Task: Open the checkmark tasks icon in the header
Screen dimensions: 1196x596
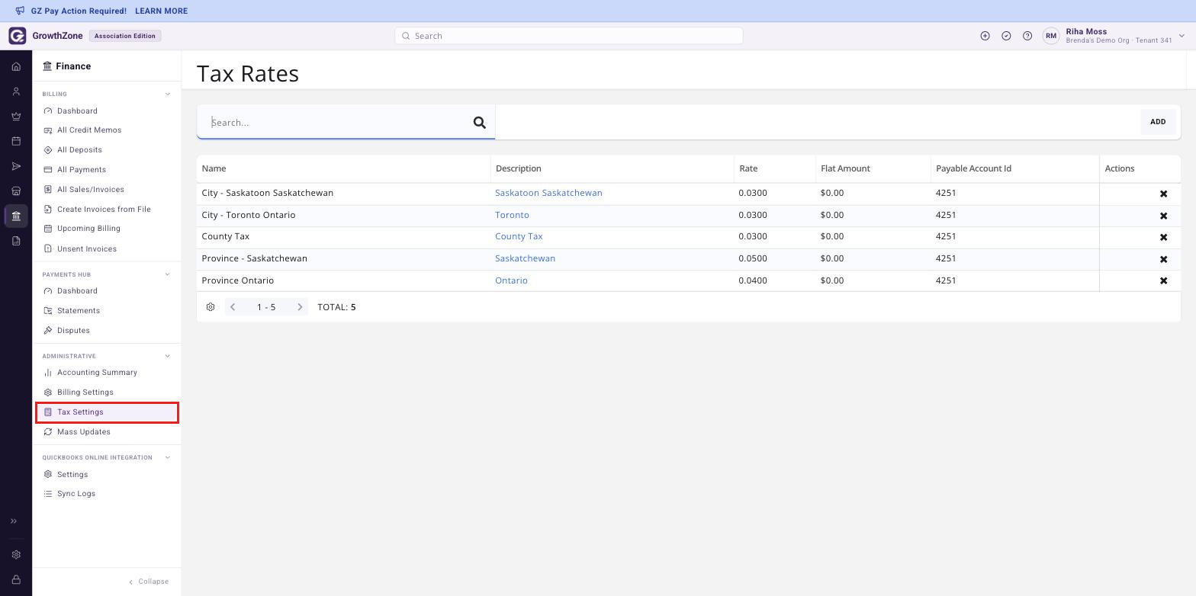Action: pos(1006,36)
